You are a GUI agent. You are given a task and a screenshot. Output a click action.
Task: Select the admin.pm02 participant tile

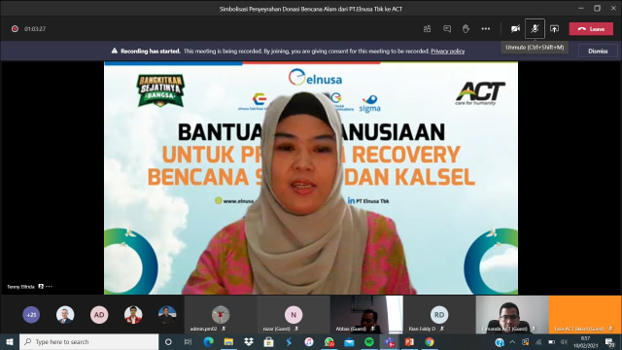pos(221,314)
